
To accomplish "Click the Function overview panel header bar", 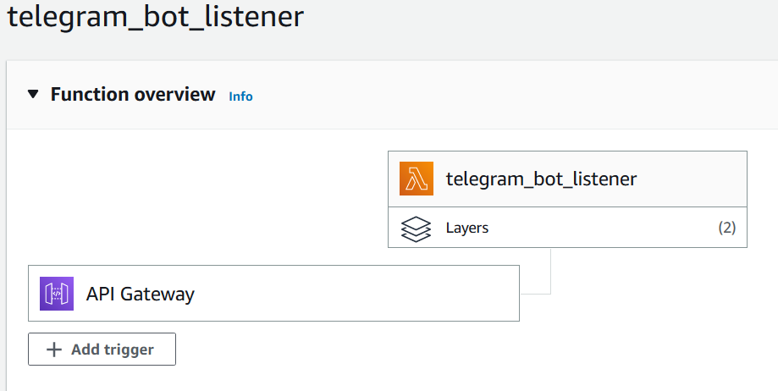I will (508, 95).
